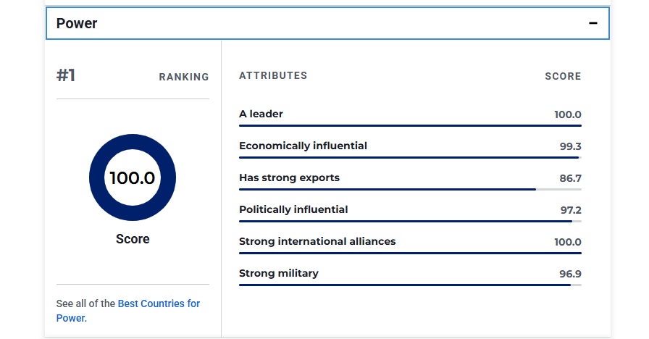This screenshot has width=649, height=339.
Task: Click the RANKING label text
Action: pyautogui.click(x=183, y=77)
